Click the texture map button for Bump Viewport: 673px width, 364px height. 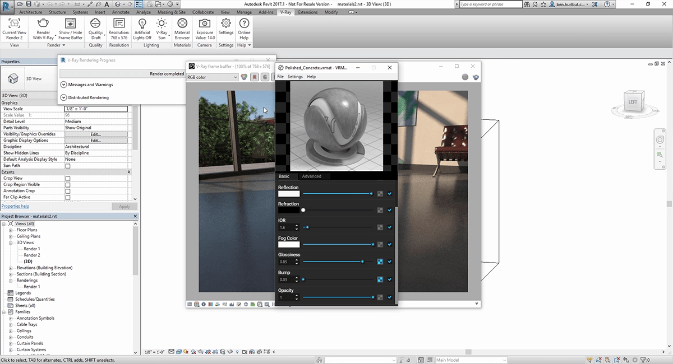380,279
